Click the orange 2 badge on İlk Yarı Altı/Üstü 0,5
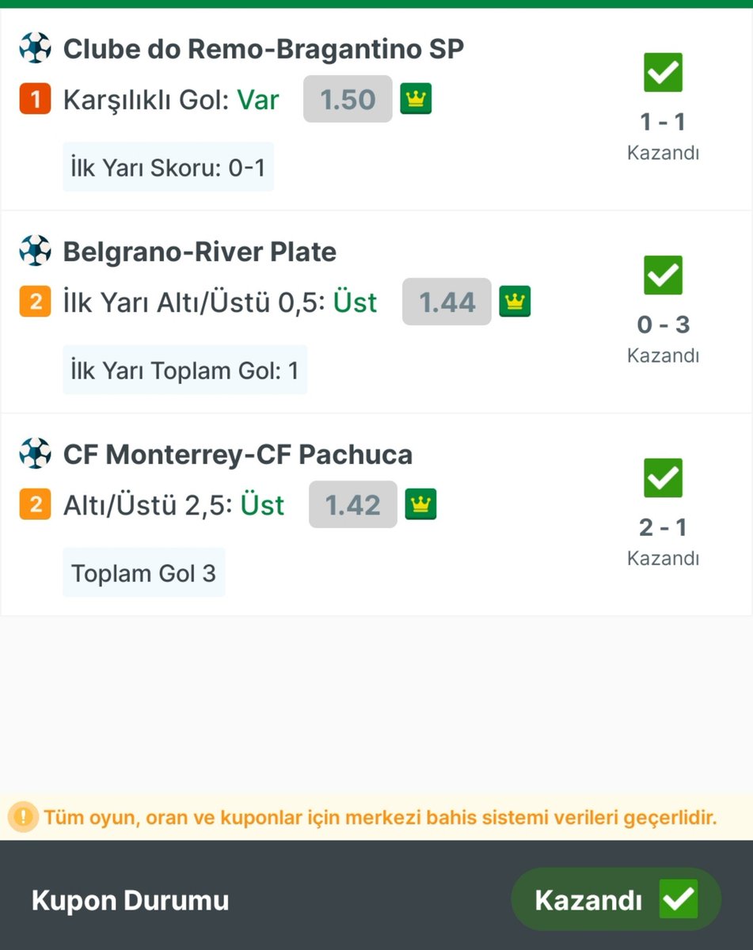 [35, 302]
